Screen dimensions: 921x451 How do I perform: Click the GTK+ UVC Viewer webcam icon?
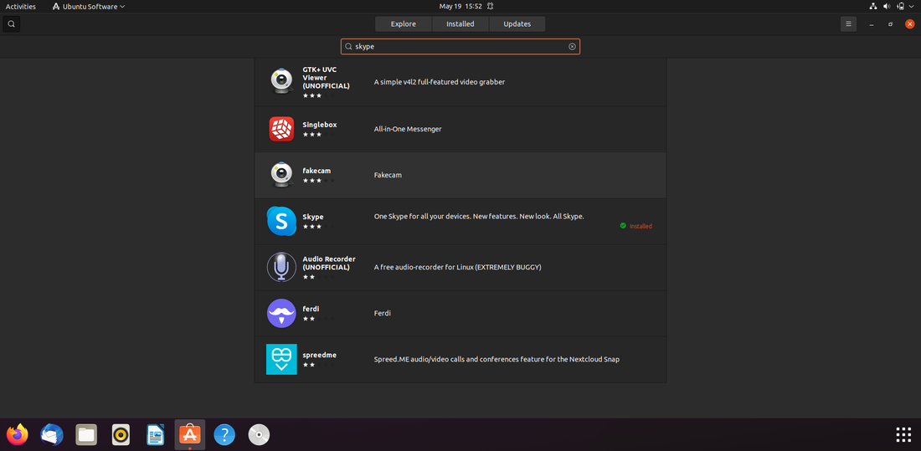click(282, 81)
